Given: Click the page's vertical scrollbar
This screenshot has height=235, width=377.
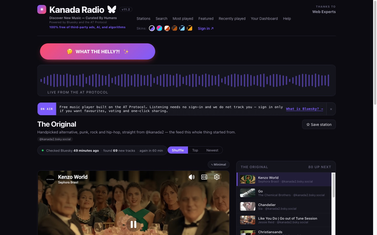Looking at the screenshot, I should pyautogui.click(x=375, y=52).
